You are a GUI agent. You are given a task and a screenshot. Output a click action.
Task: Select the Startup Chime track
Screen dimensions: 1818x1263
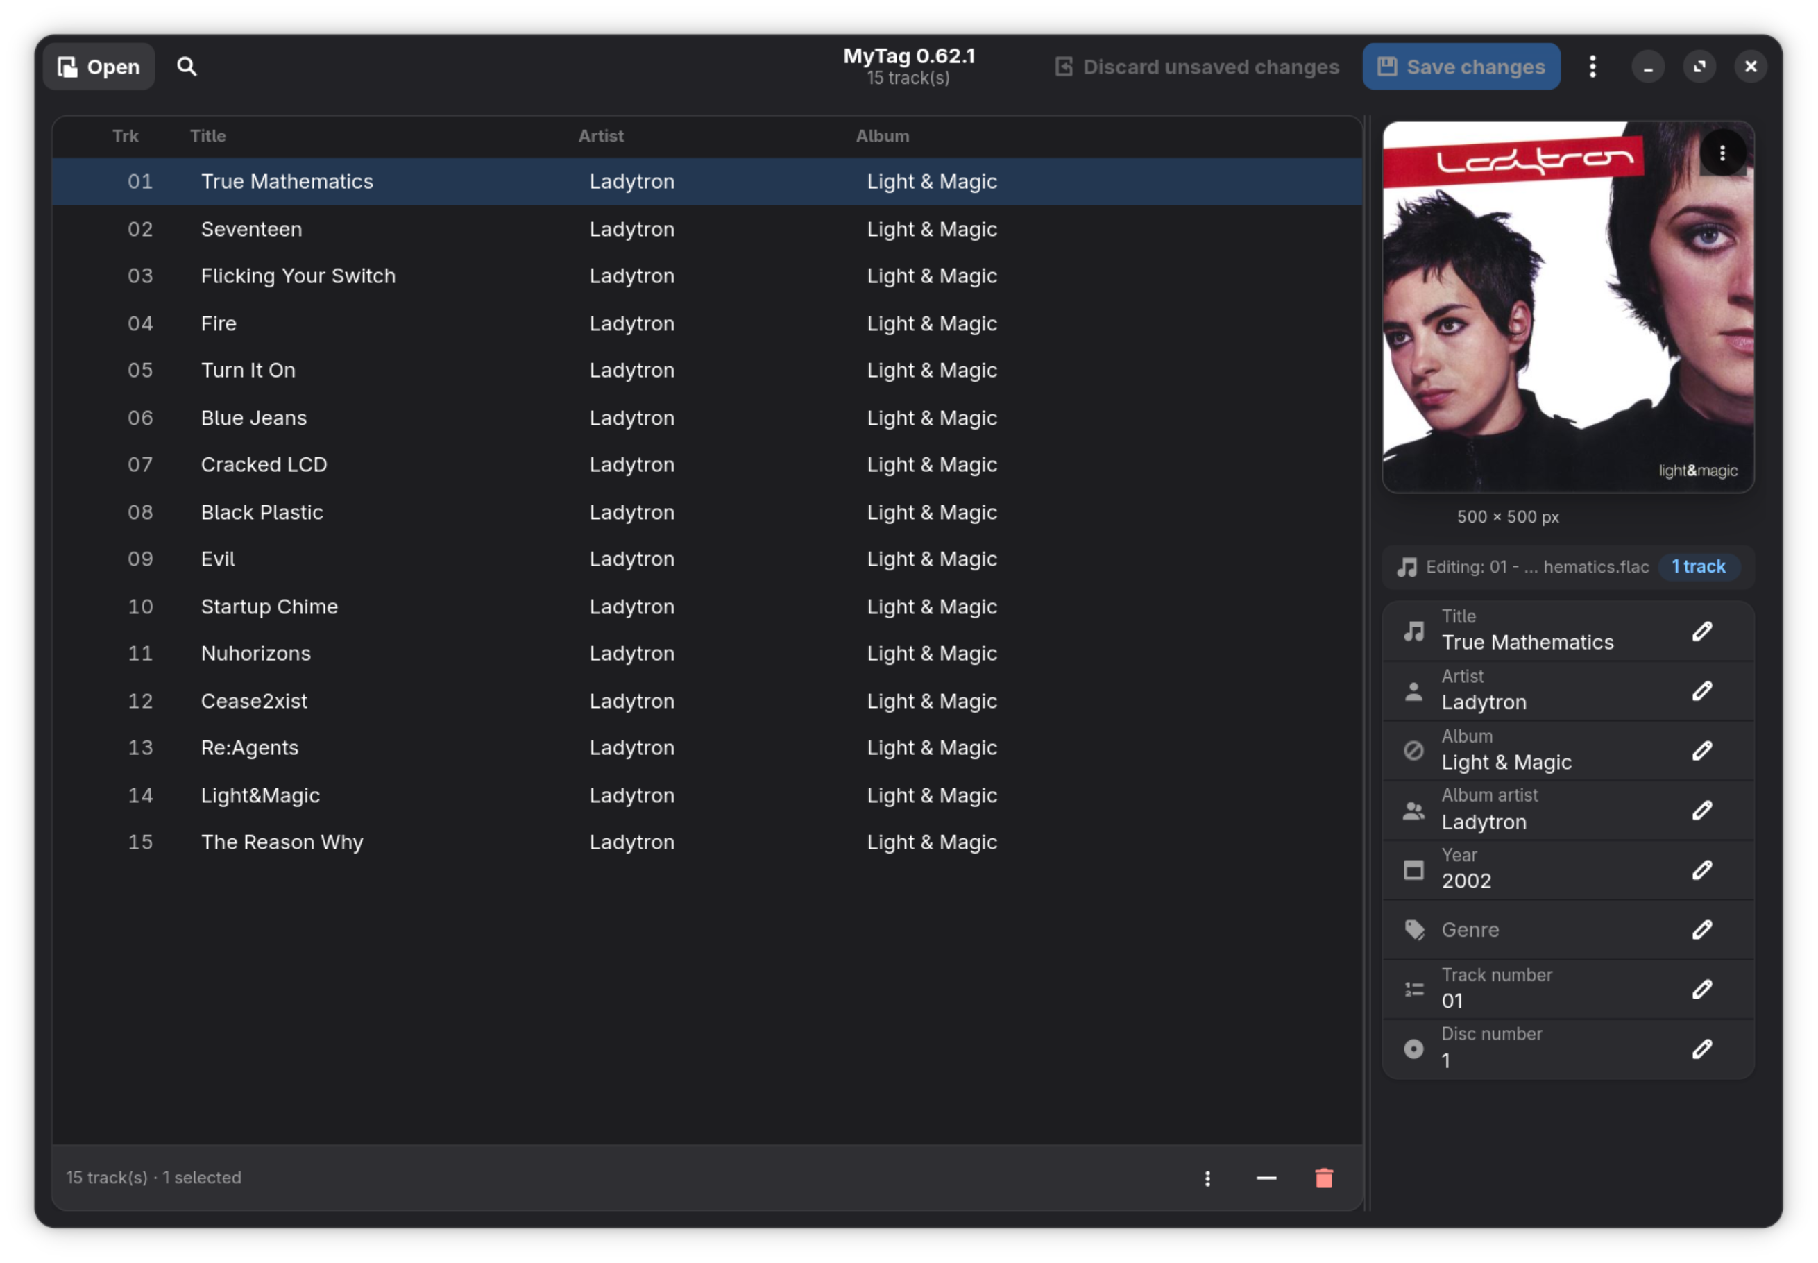tap(707, 607)
